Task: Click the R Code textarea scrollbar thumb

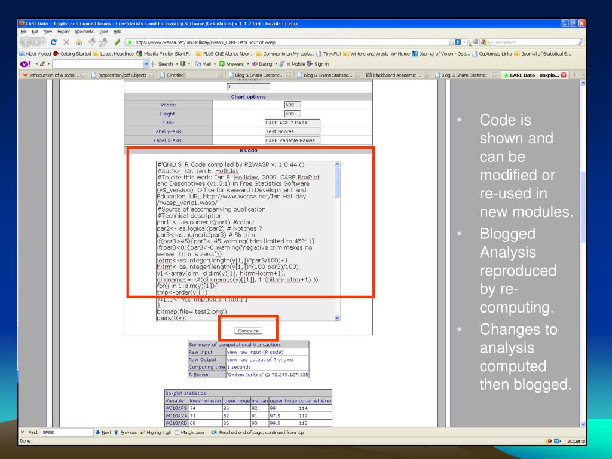Action: click(337, 183)
